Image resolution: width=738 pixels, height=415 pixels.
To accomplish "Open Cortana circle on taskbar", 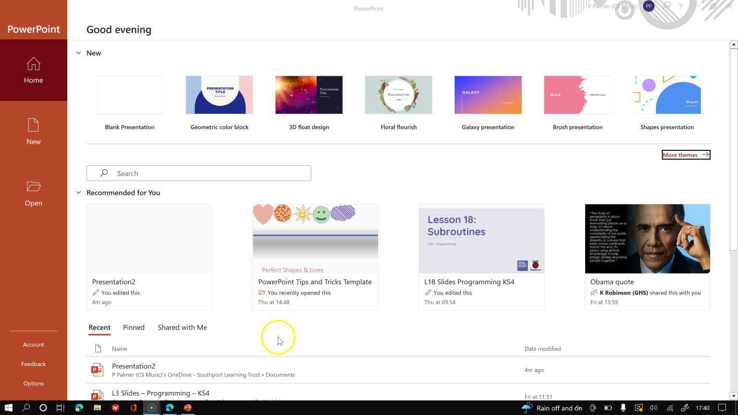I will (x=43, y=408).
